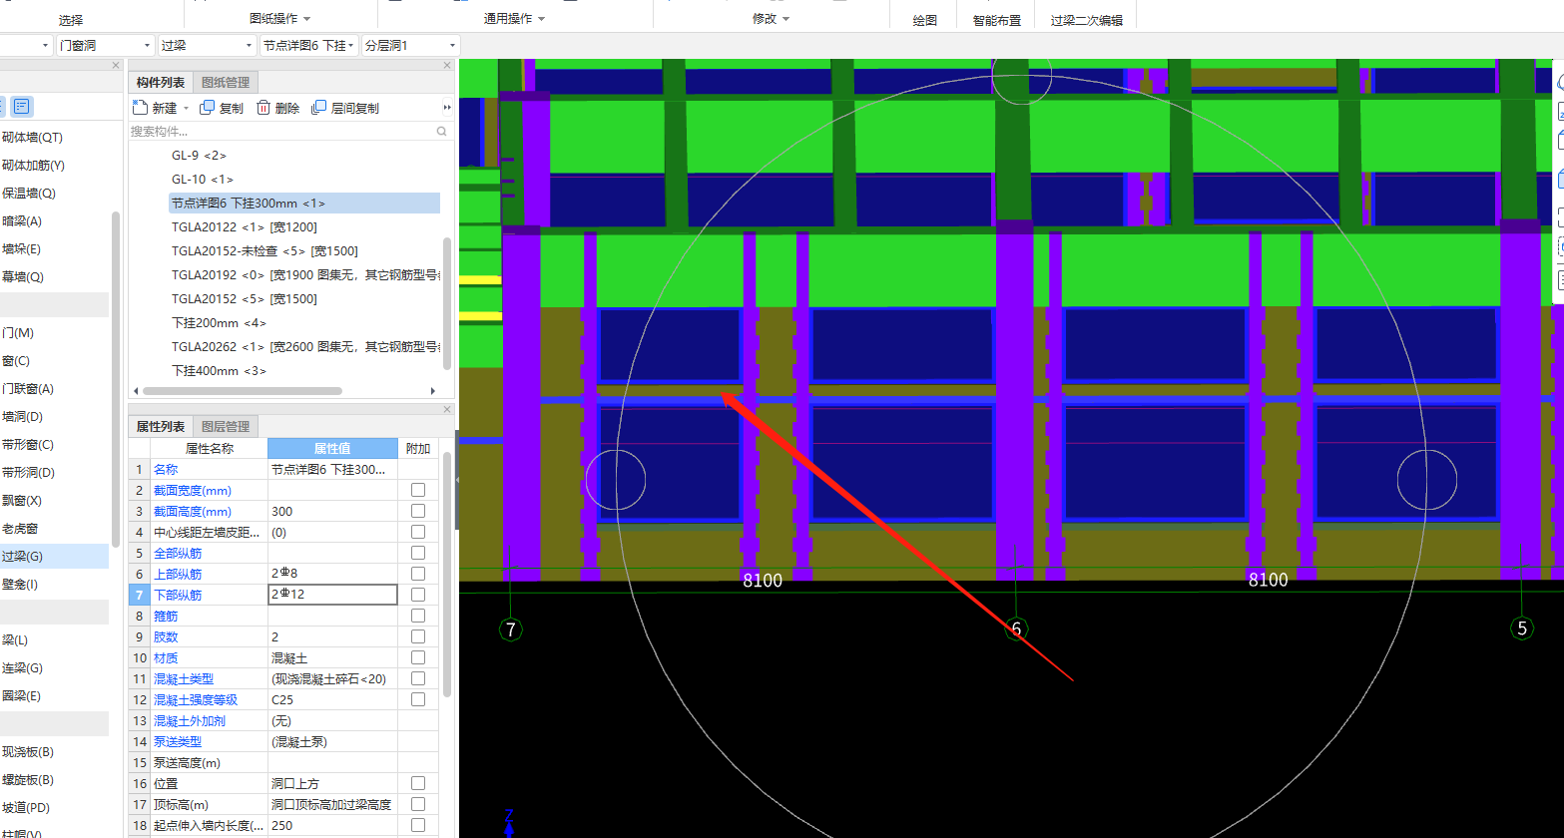Open the 智能布置 ribbon group
Viewport: 1564px width, 838px height.
pyautogui.click(x=997, y=20)
